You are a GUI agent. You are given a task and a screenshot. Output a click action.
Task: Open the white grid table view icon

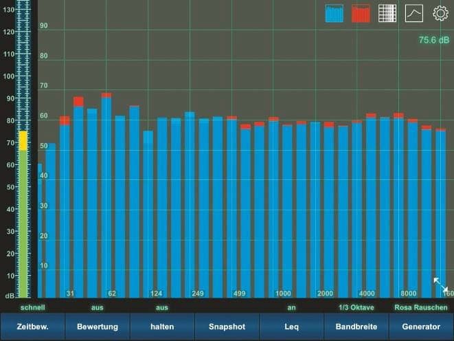[387, 14]
